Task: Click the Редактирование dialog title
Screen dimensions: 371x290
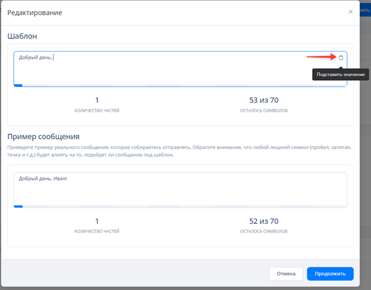Action: pos(34,12)
